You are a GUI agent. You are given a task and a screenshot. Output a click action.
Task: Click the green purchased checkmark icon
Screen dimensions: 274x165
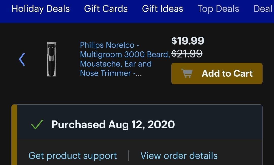pyautogui.click(x=37, y=125)
